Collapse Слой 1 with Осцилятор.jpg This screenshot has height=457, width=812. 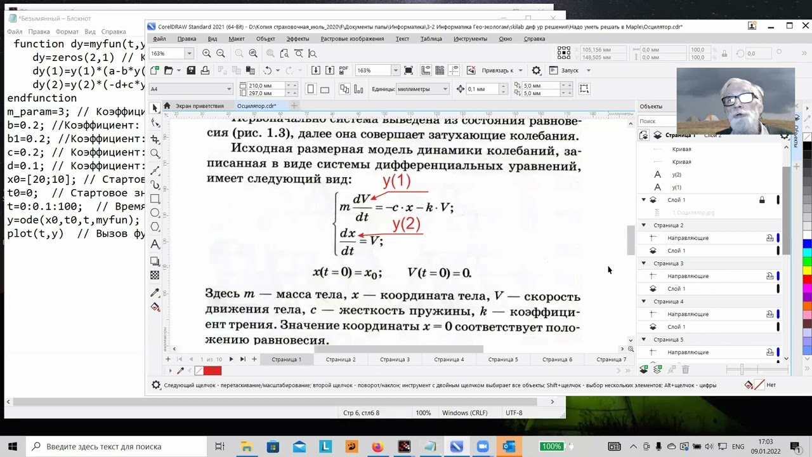pyautogui.click(x=643, y=200)
